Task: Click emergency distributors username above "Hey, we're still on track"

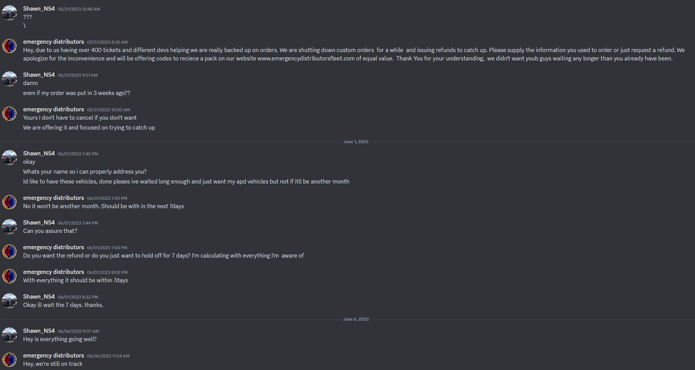Action: [53, 356]
